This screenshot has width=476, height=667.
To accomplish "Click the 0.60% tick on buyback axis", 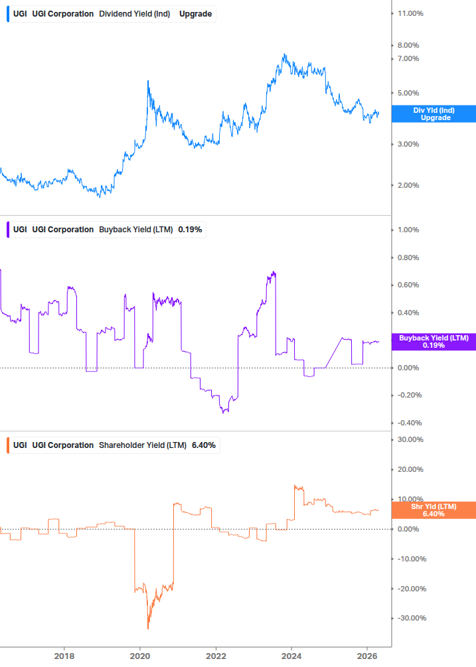I will coord(408,285).
